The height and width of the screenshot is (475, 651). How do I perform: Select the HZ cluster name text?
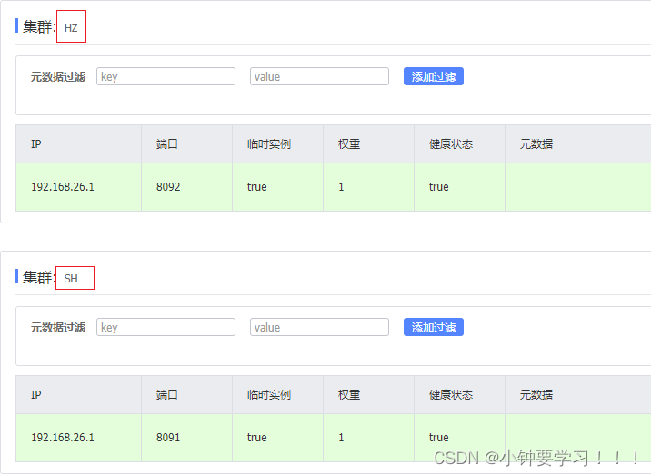71,28
